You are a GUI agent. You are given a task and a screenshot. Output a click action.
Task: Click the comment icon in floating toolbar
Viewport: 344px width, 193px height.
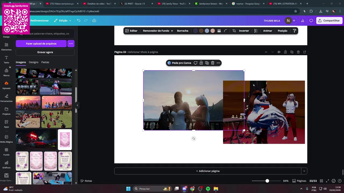coord(195,63)
